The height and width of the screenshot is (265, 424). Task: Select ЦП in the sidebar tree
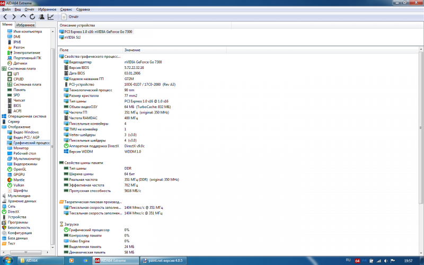[x=16, y=74]
